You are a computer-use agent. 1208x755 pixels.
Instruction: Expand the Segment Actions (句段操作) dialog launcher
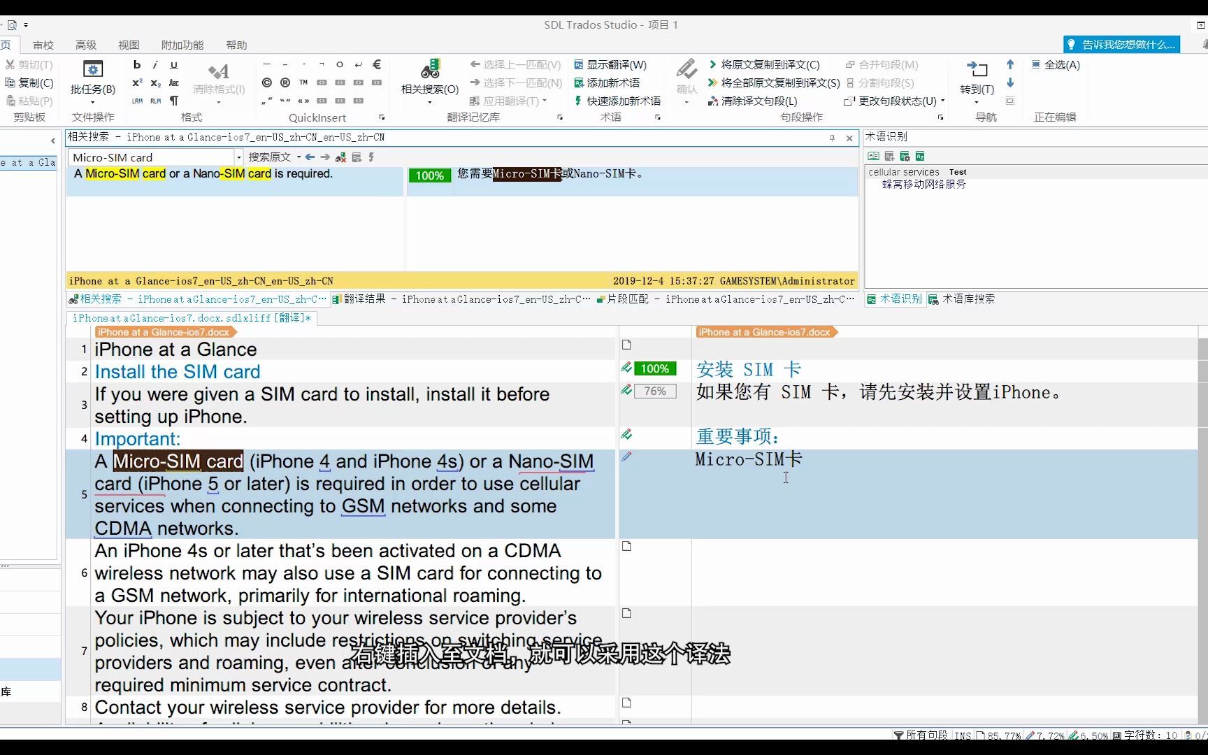tap(940, 117)
